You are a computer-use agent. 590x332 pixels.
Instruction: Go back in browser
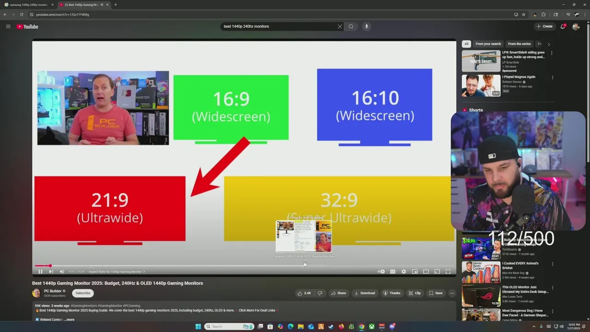tap(5, 14)
